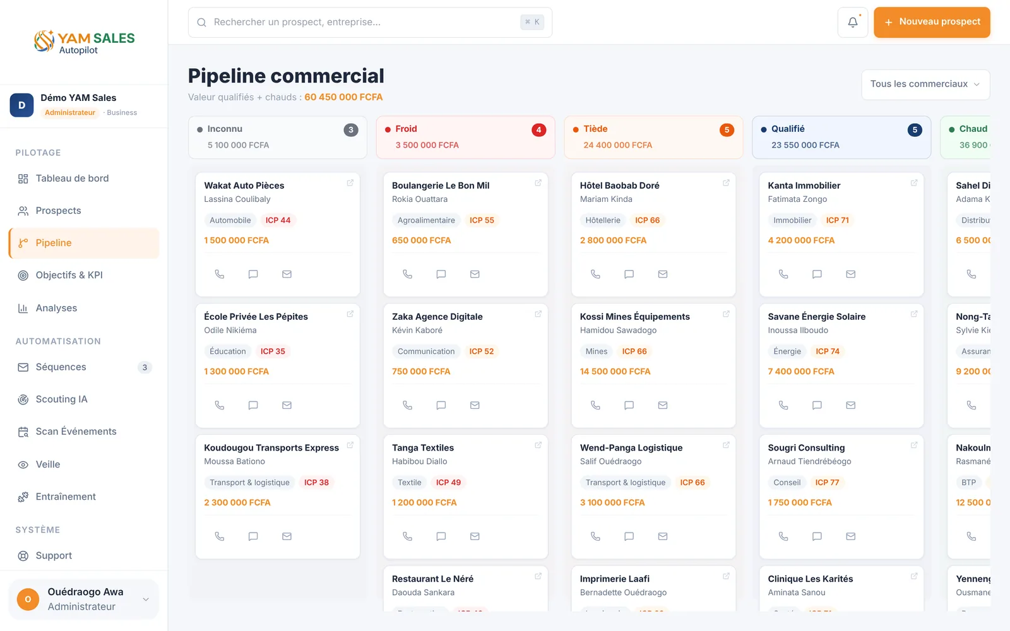Click the Froid column header

pyautogui.click(x=466, y=137)
